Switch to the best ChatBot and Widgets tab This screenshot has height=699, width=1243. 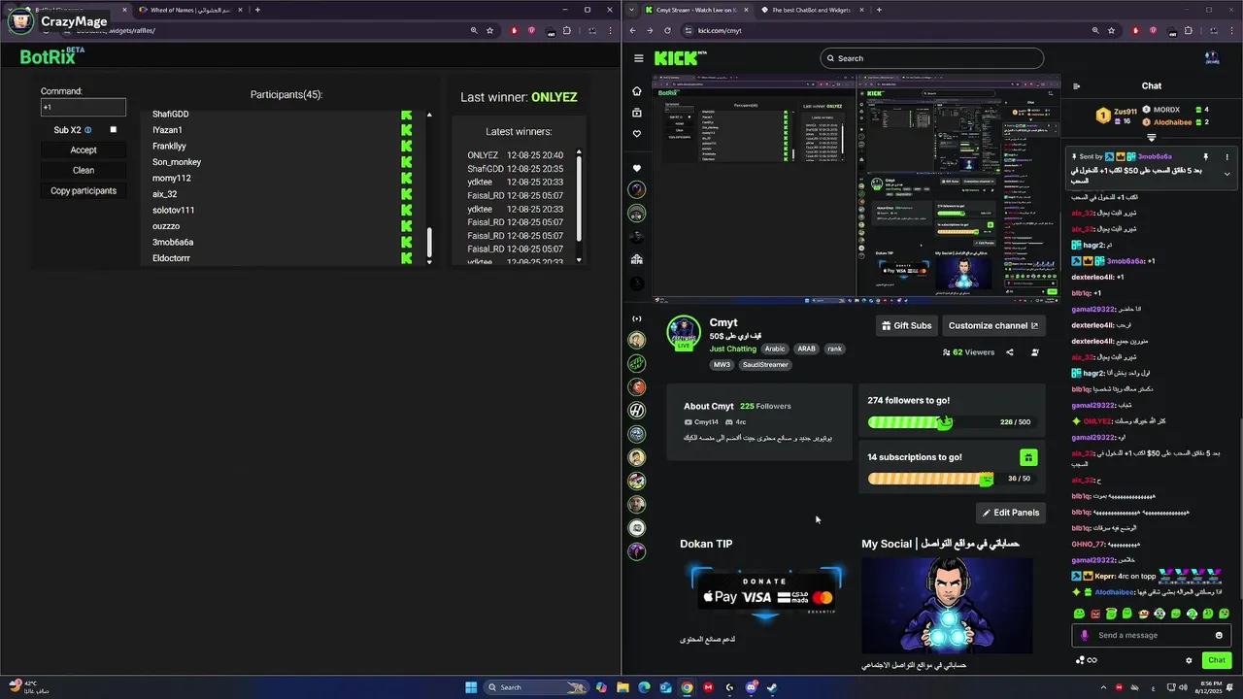click(x=811, y=10)
